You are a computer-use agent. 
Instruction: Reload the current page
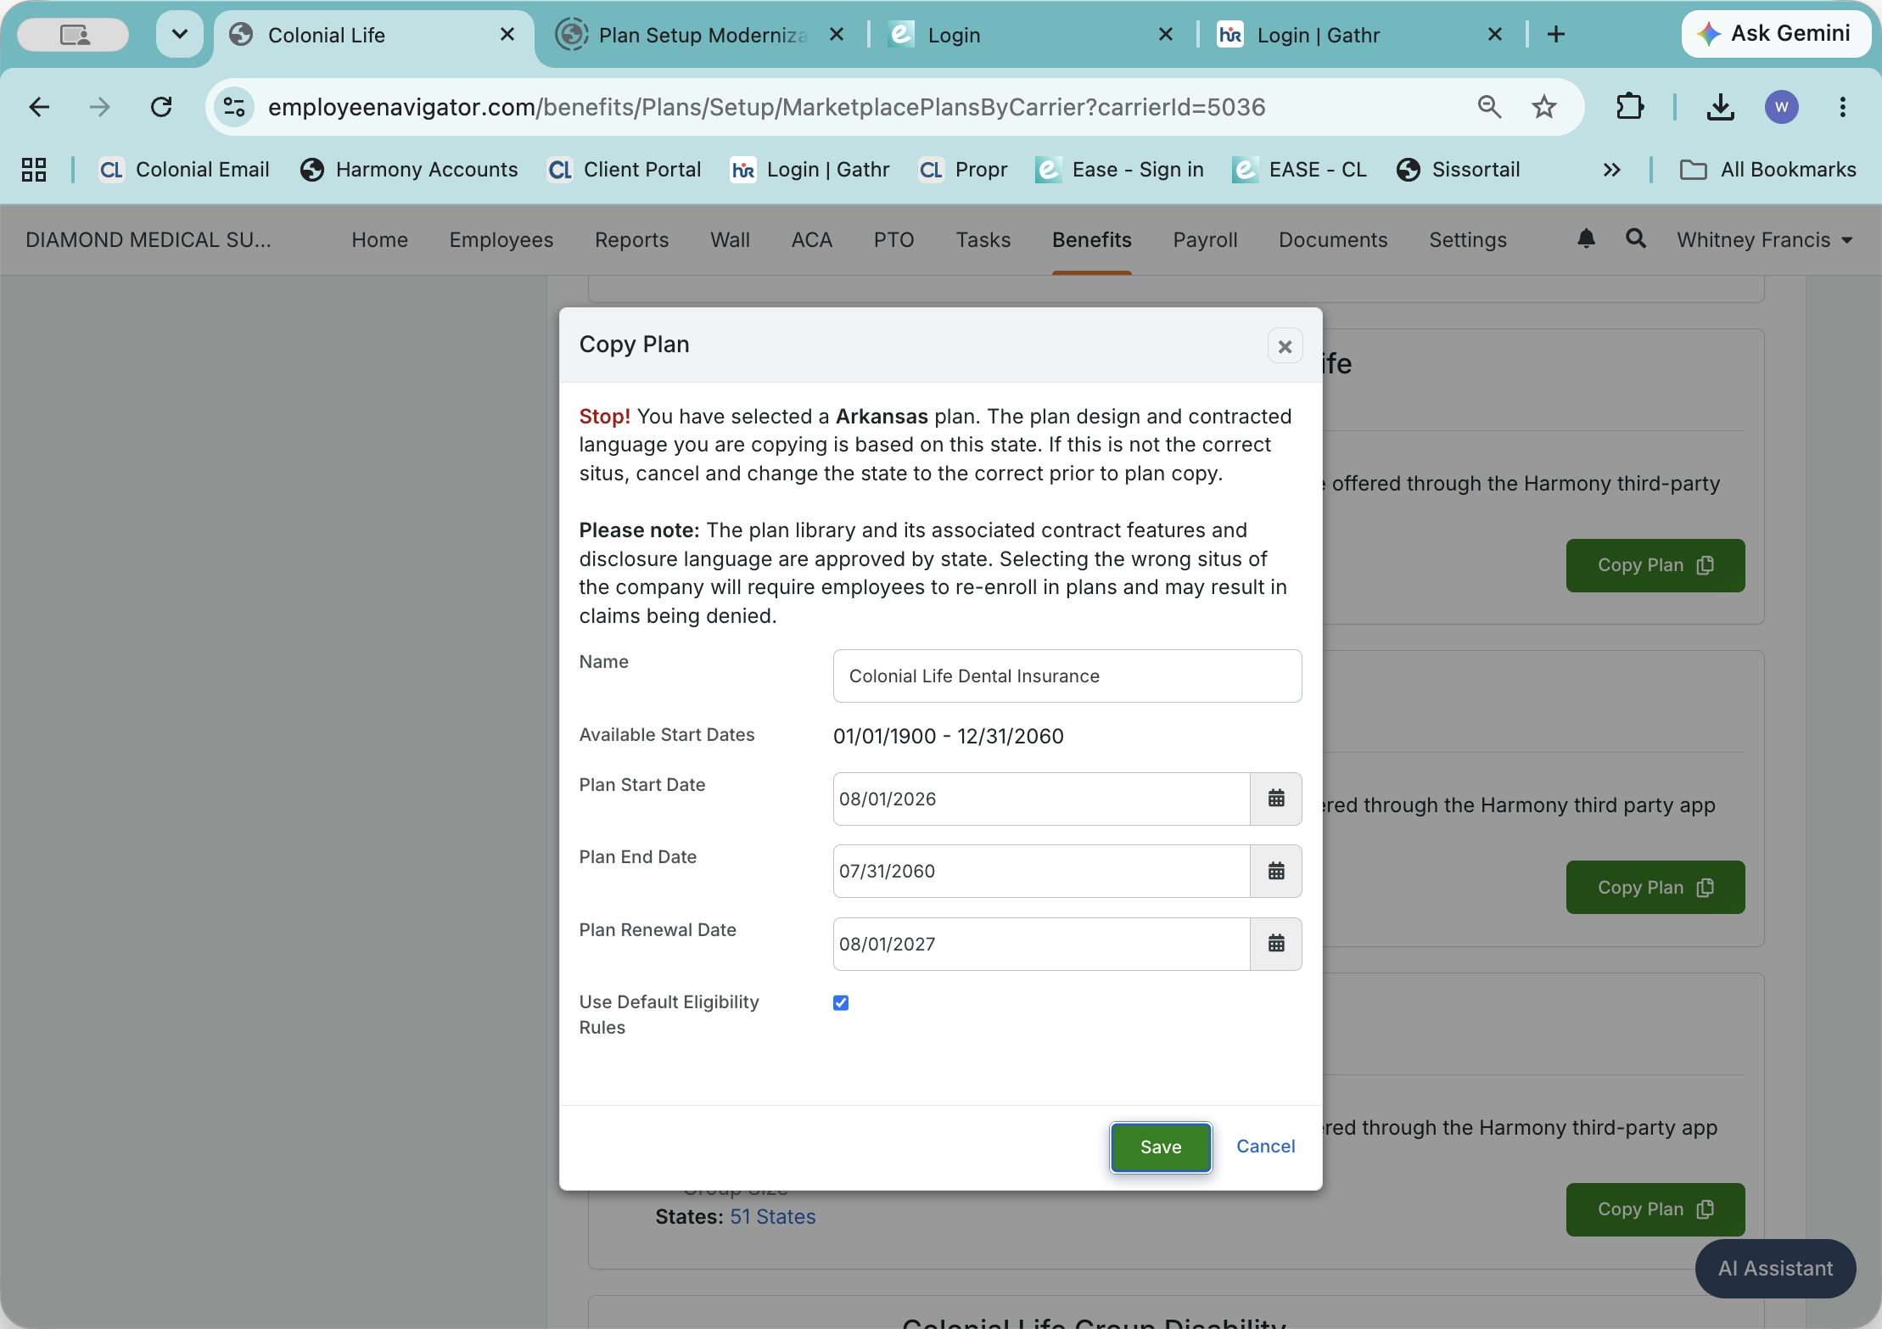coord(161,107)
